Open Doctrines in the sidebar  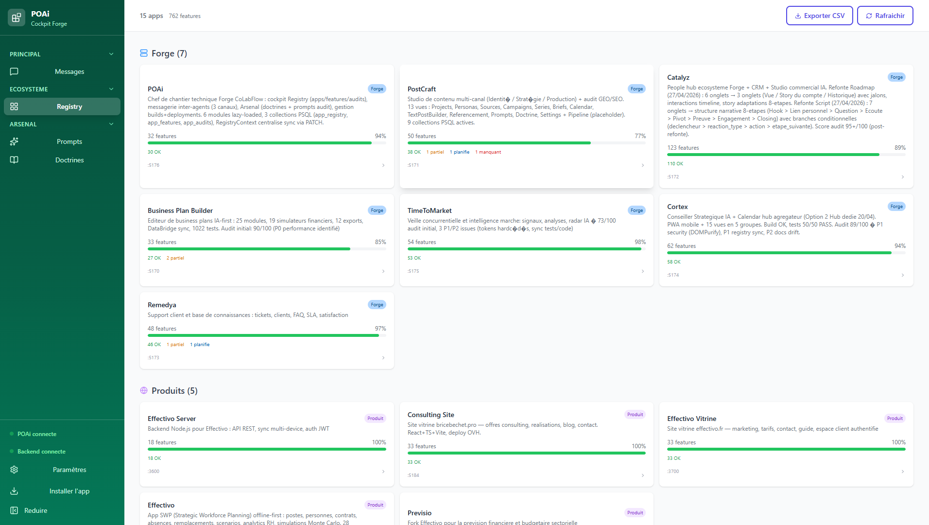(x=62, y=160)
